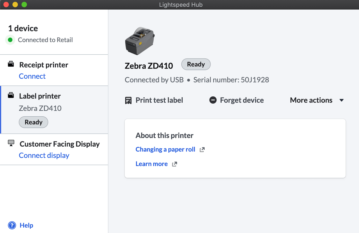Click external link icon beside Learn more
The image size is (359, 233).
click(x=174, y=164)
